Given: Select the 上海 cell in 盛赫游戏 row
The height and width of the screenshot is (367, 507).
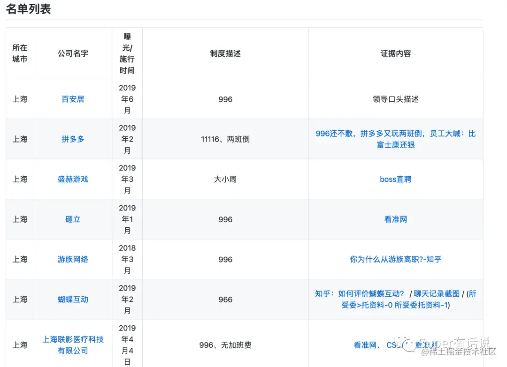Looking at the screenshot, I should coord(20,179).
